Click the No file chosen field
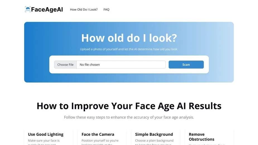The image size is (258, 145). pos(121,64)
